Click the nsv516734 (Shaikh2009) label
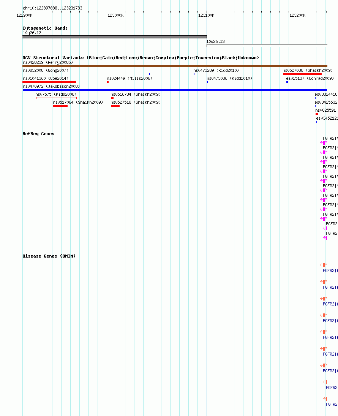 click(136, 94)
